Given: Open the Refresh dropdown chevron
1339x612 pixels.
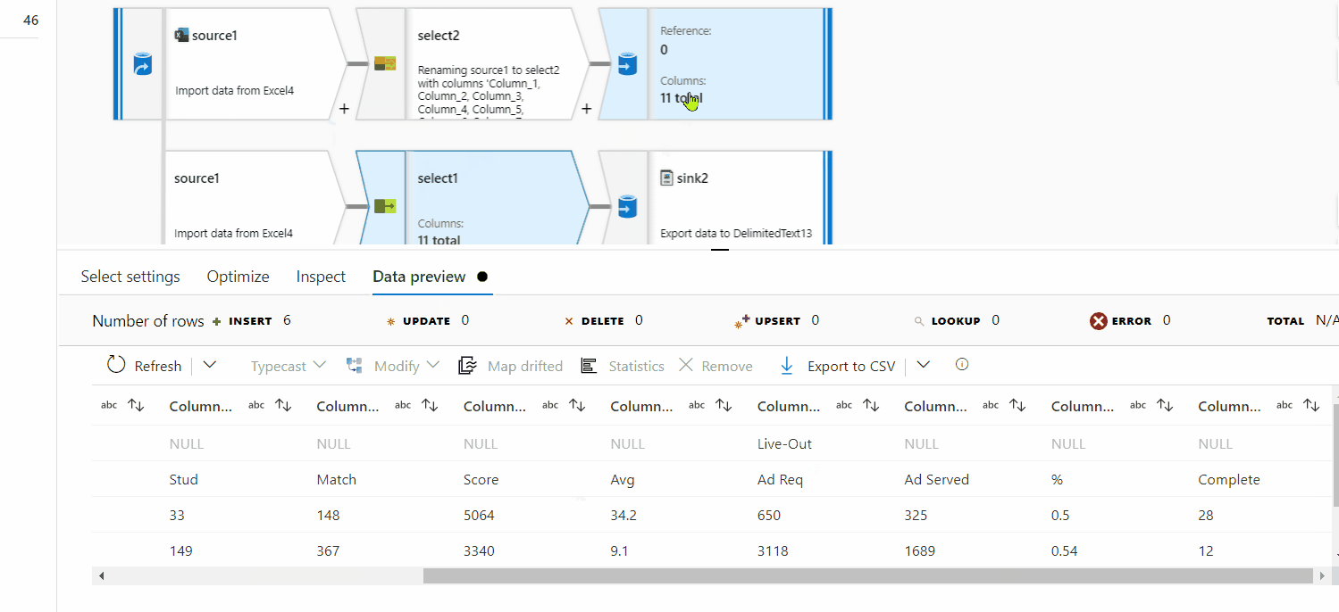Looking at the screenshot, I should point(209,365).
